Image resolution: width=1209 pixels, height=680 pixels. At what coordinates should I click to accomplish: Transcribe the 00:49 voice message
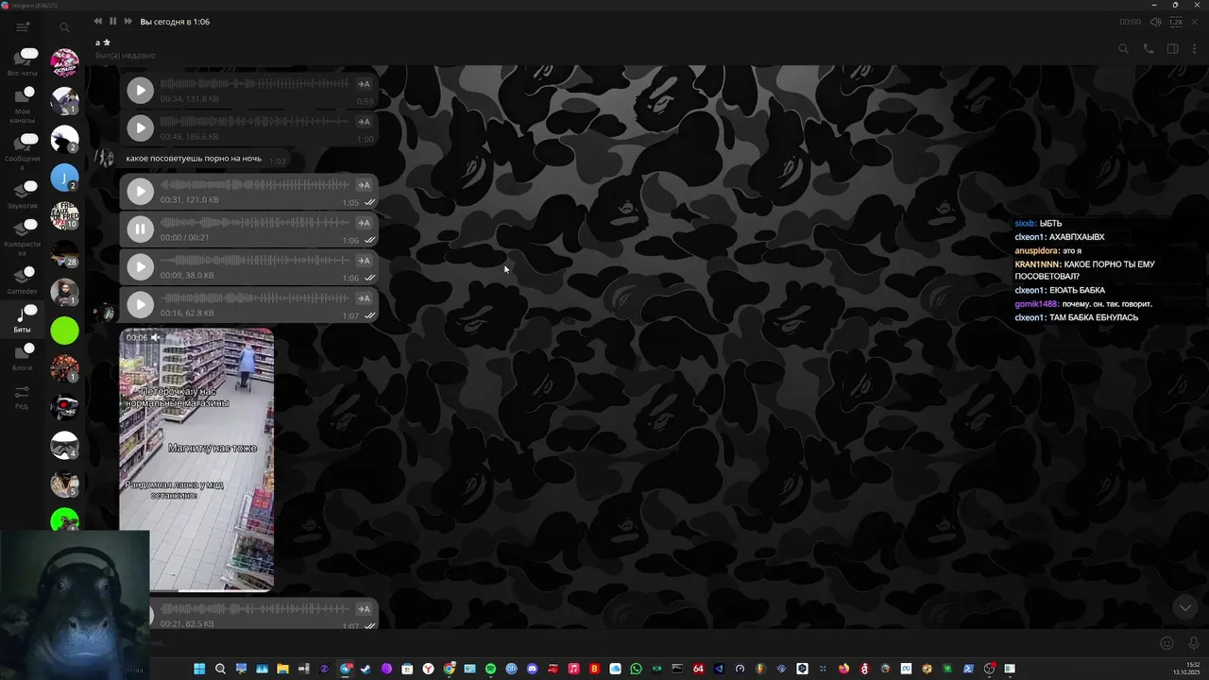point(364,122)
